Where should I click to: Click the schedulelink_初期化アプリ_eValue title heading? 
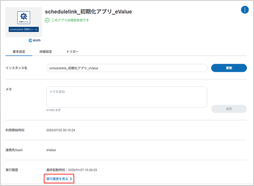point(88,11)
